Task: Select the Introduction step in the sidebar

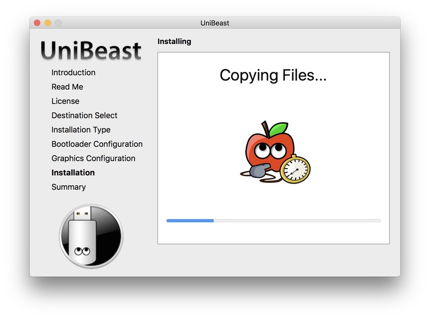Action: coord(74,73)
